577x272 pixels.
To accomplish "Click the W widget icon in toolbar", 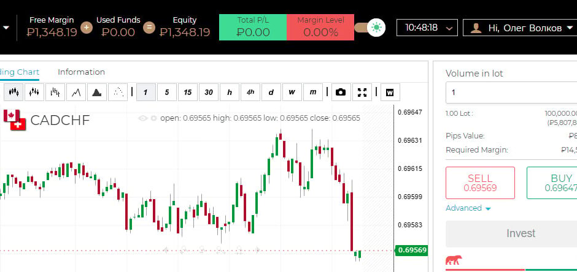I will (x=390, y=93).
